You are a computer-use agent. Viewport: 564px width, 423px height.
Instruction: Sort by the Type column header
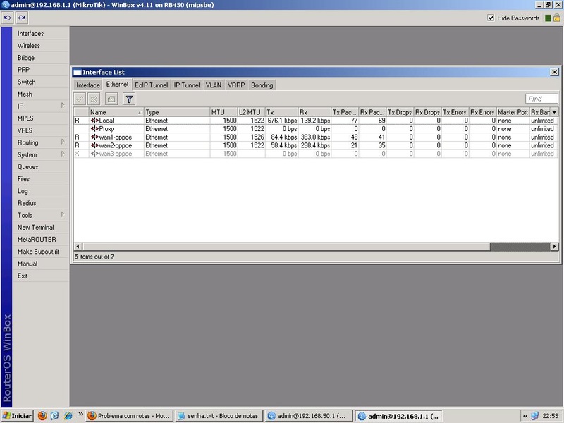click(177, 112)
